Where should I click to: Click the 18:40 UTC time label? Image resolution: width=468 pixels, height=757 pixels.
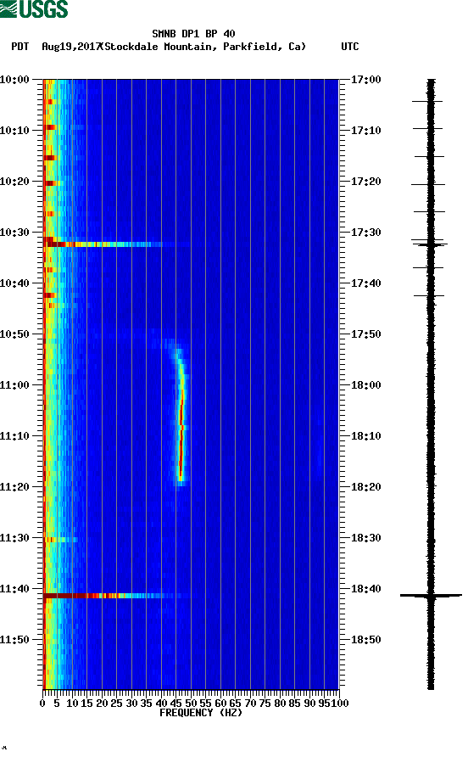click(365, 588)
